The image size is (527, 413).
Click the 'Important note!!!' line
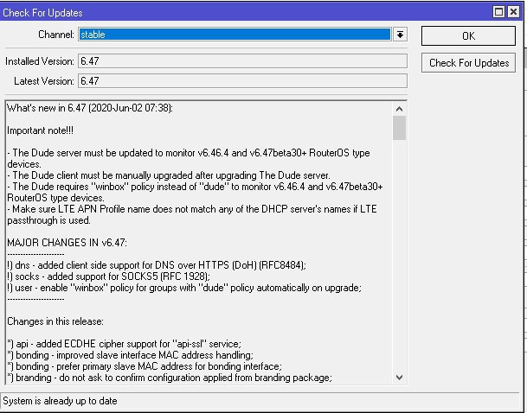tap(40, 130)
